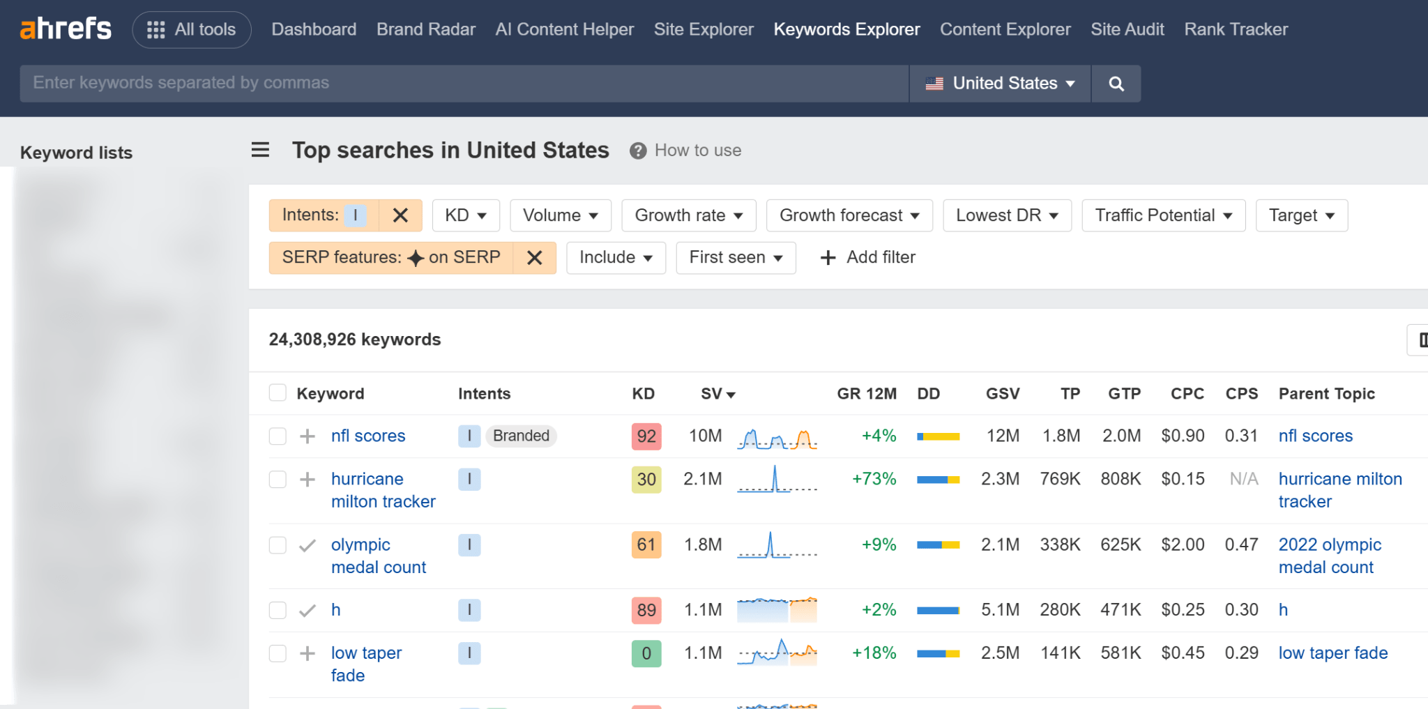Click the keywords search input field

point(460,83)
